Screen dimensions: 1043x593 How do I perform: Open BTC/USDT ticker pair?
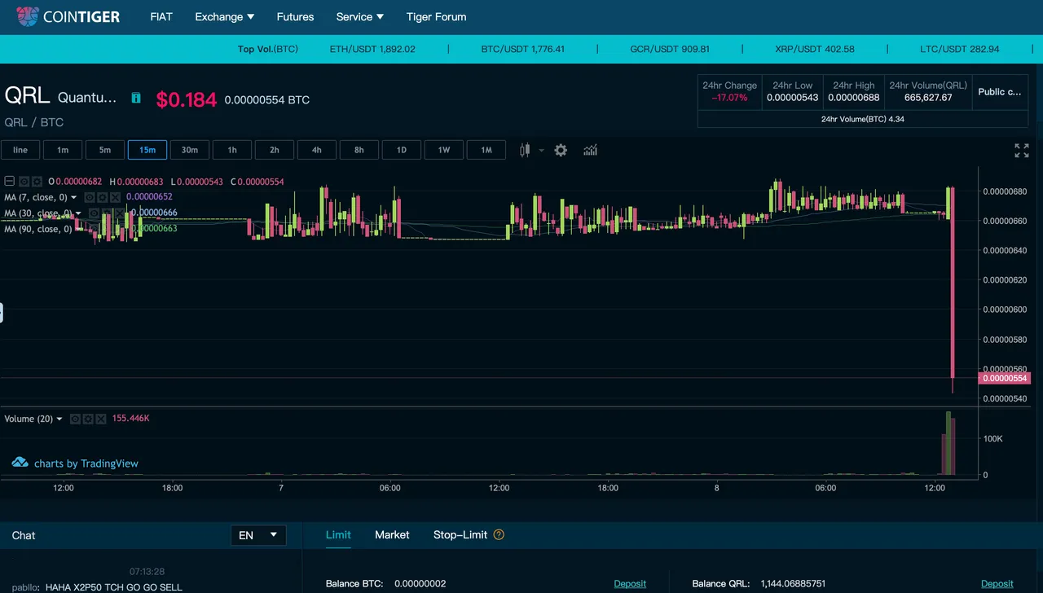tap(523, 49)
